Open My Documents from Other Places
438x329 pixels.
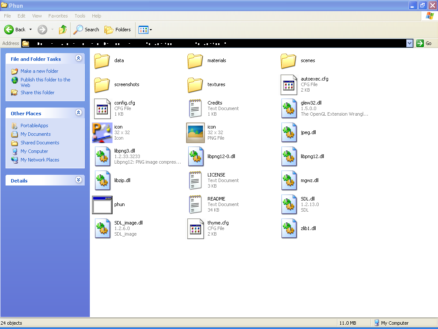click(36, 134)
